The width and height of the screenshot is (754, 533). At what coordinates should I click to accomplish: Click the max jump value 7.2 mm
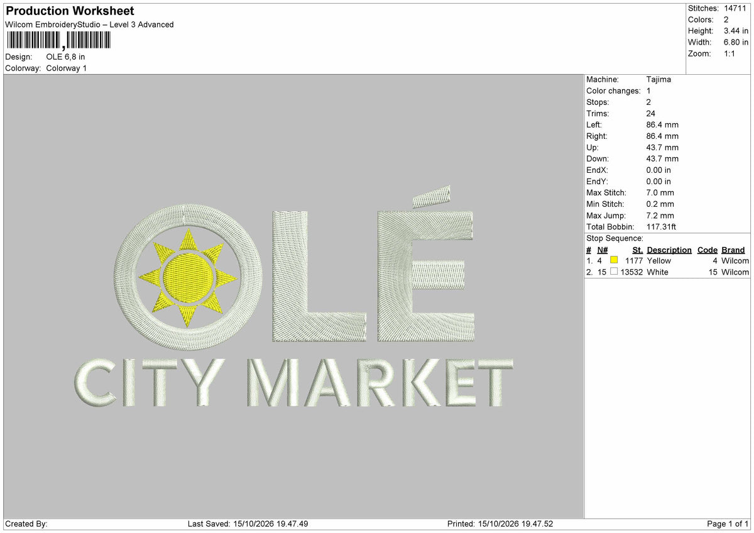pos(660,215)
